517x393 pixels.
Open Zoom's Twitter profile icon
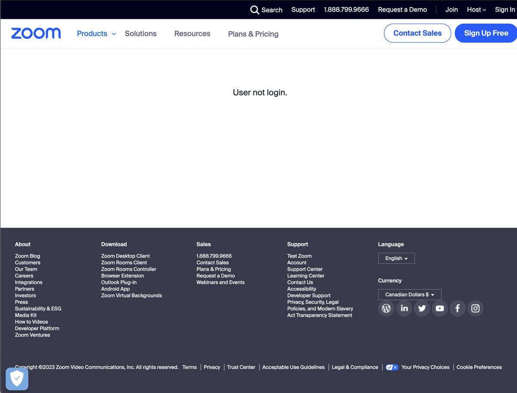[422, 308]
